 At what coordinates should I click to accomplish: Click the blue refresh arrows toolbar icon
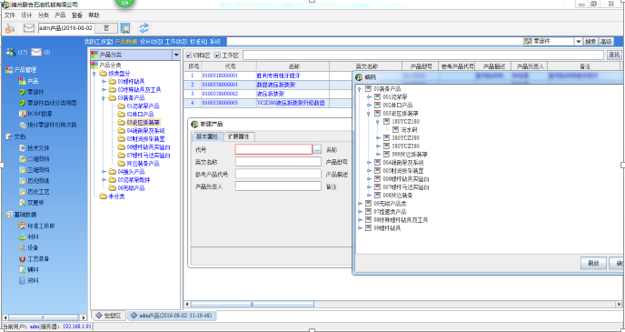point(144,28)
